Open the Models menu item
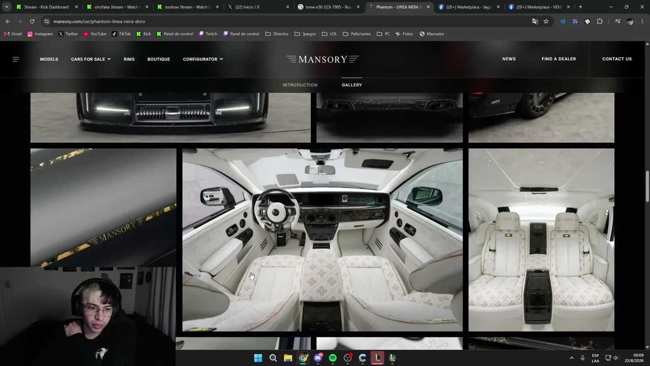 coord(49,59)
